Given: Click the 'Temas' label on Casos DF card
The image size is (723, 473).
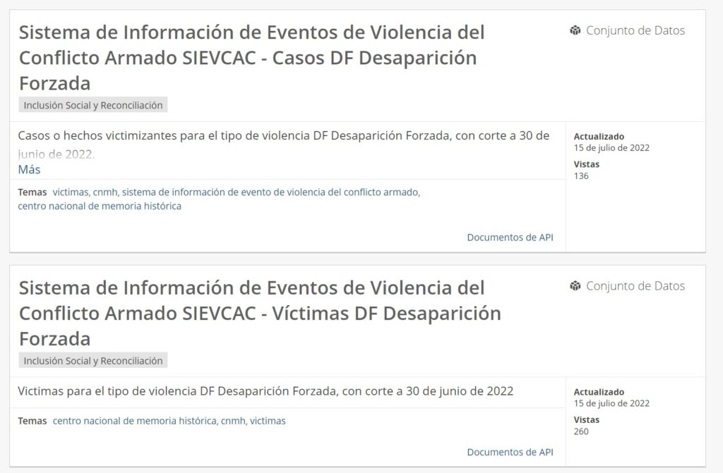Looking at the screenshot, I should 32,192.
